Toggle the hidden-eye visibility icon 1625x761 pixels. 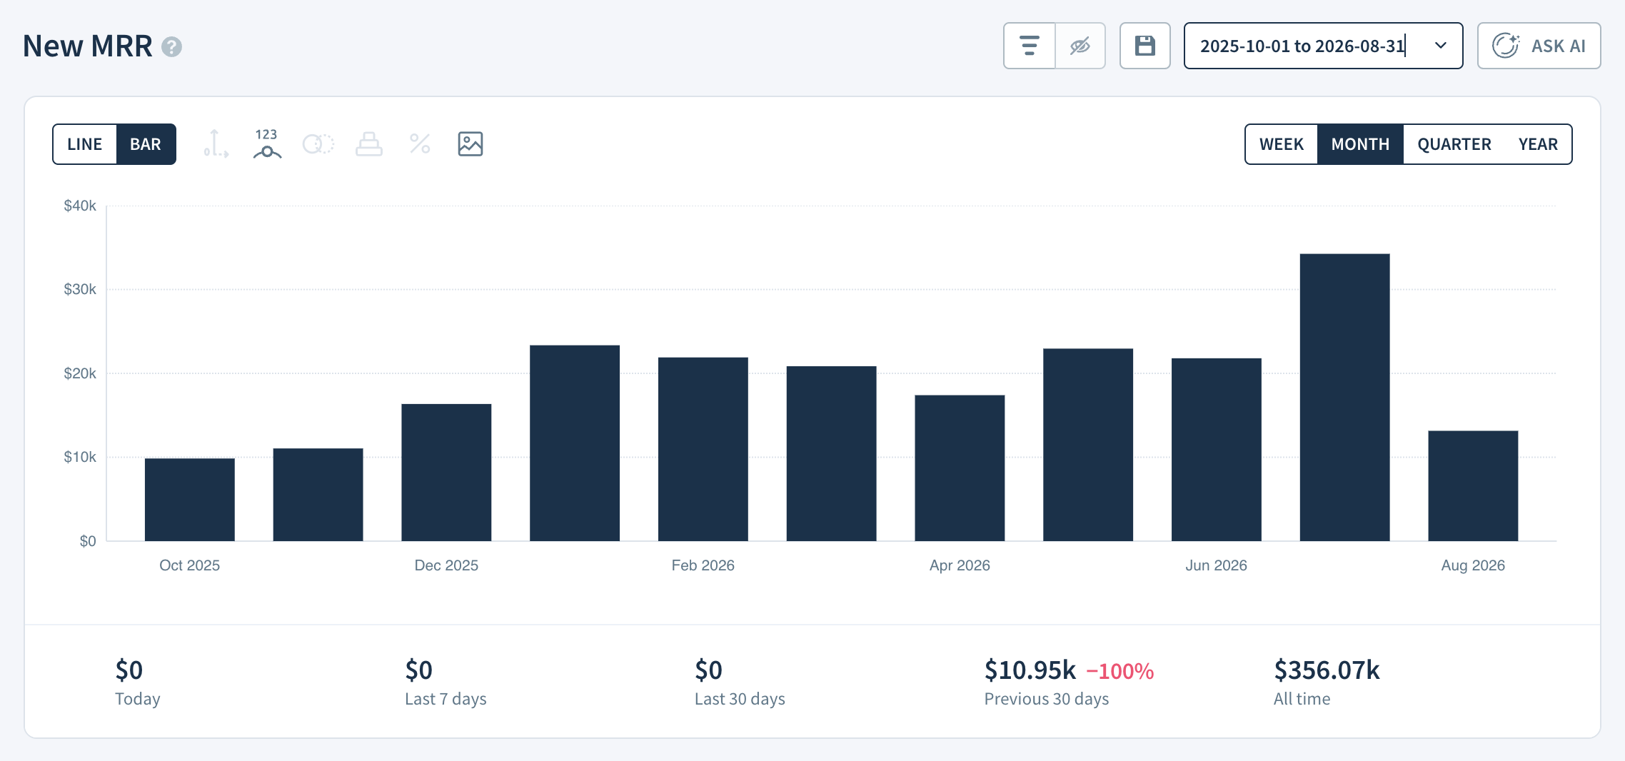(1080, 46)
